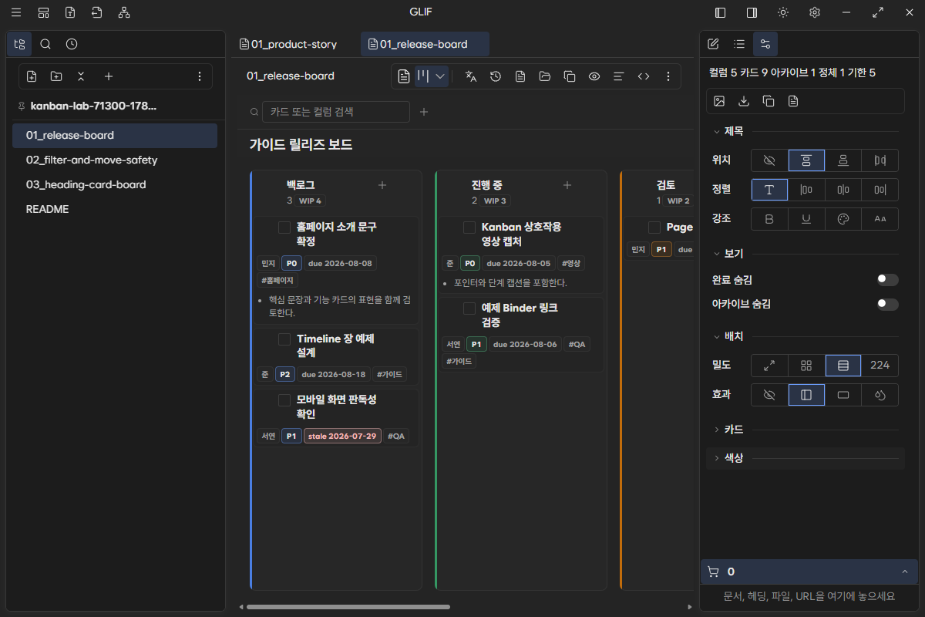The height and width of the screenshot is (617, 925).
Task: Open the 01_release-board file in sidebar
Action: click(x=115, y=135)
